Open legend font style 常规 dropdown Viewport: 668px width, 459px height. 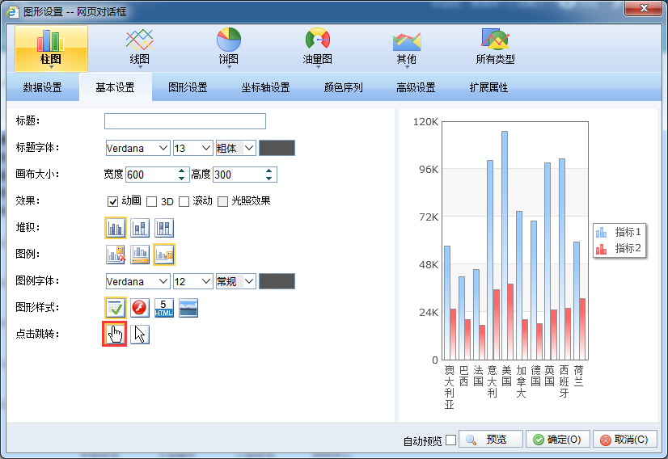click(x=235, y=281)
